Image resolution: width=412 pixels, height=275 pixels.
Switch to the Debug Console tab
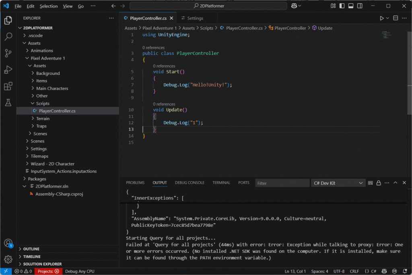(190, 183)
